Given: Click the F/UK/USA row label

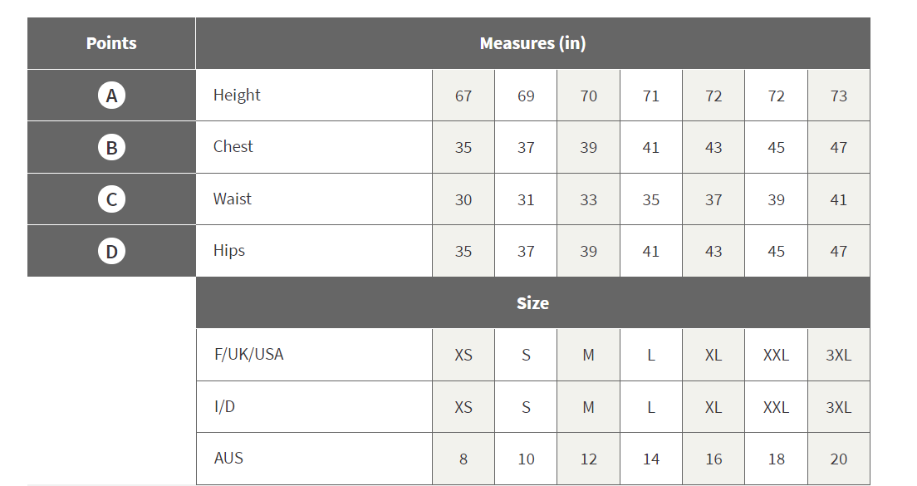Looking at the screenshot, I should click(x=248, y=355).
